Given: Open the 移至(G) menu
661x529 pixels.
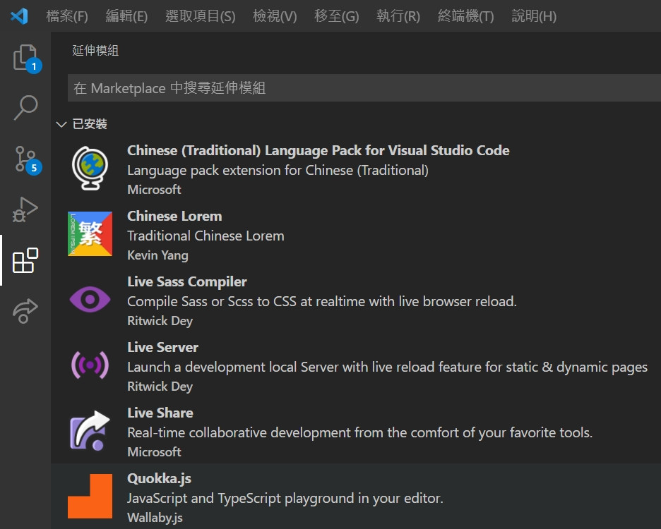Looking at the screenshot, I should (x=336, y=16).
